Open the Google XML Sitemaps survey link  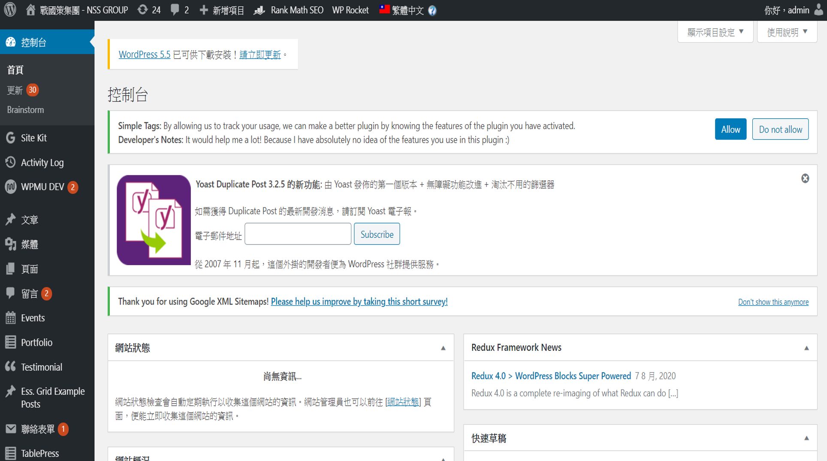pyautogui.click(x=359, y=301)
